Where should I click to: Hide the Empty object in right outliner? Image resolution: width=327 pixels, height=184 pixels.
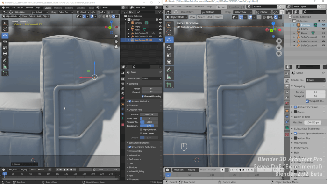[x=323, y=29]
